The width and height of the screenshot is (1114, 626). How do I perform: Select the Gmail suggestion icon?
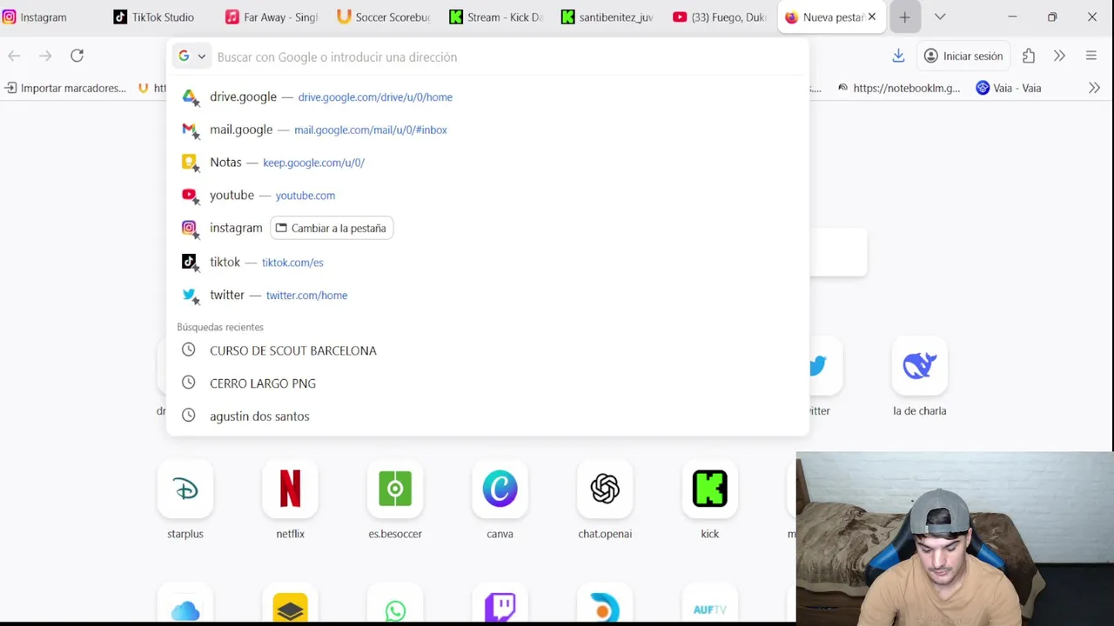189,130
